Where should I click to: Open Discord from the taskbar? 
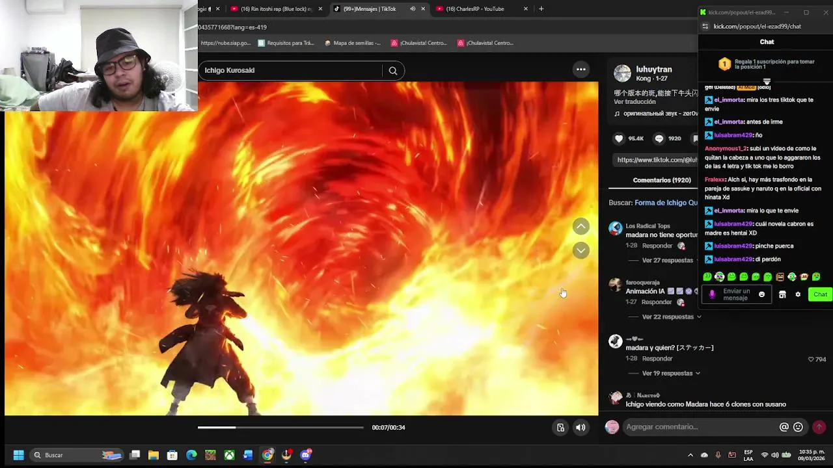[306, 455]
